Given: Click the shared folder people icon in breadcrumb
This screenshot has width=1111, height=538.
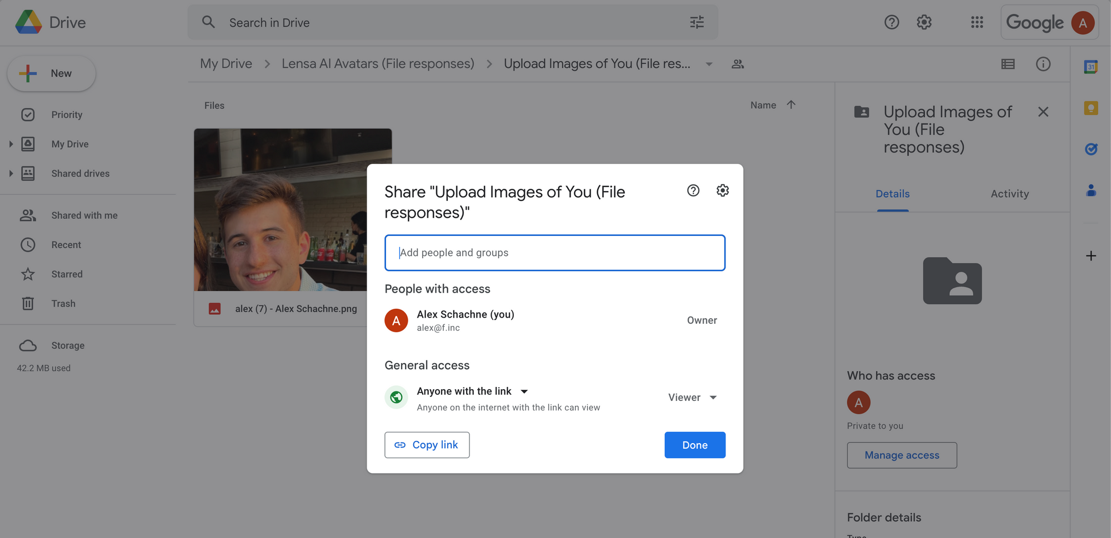Looking at the screenshot, I should click(x=738, y=64).
